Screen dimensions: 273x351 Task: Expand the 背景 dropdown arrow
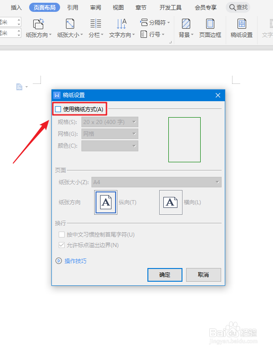(192, 35)
